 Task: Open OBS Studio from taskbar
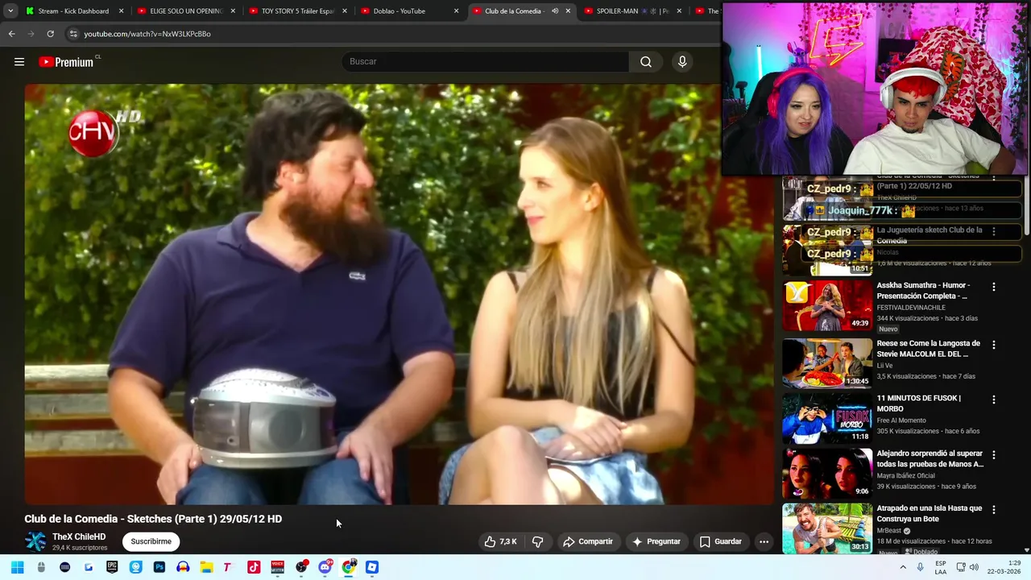pyautogui.click(x=301, y=567)
